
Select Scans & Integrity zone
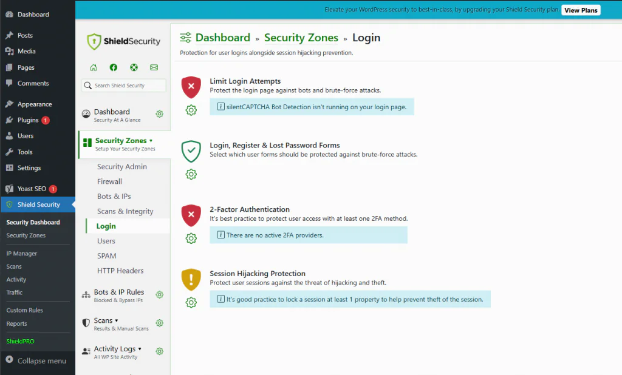tap(125, 211)
